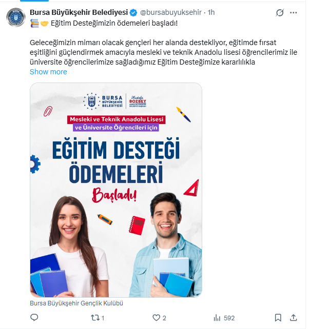309x329 pixels.
Task: Open the Eğitim Desteği Ödemeleri image
Action: coord(116,190)
